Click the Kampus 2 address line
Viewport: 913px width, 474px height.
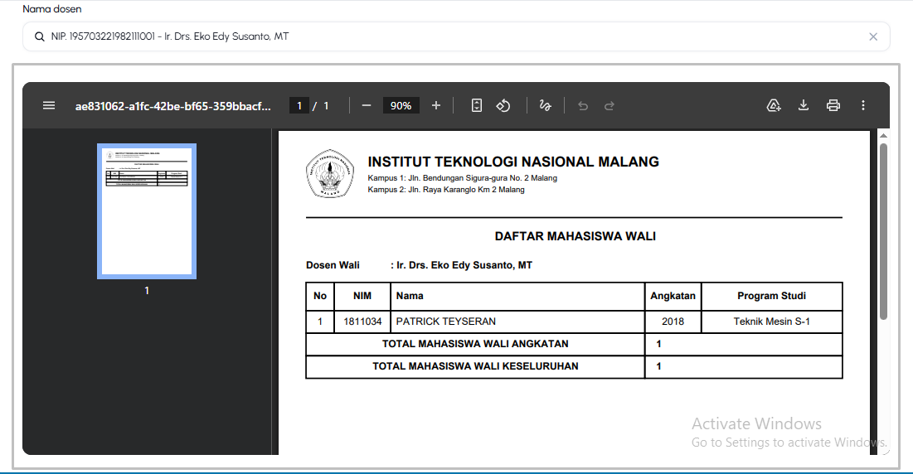[x=446, y=190]
